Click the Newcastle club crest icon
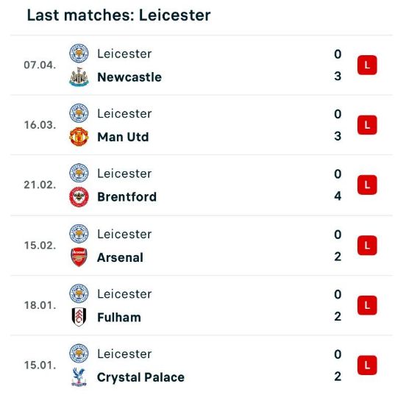This screenshot has height=403, width=406. point(79,77)
